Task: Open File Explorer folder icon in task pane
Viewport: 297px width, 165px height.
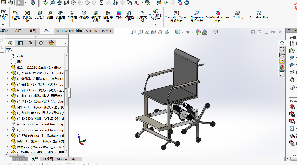Action: click(282, 55)
